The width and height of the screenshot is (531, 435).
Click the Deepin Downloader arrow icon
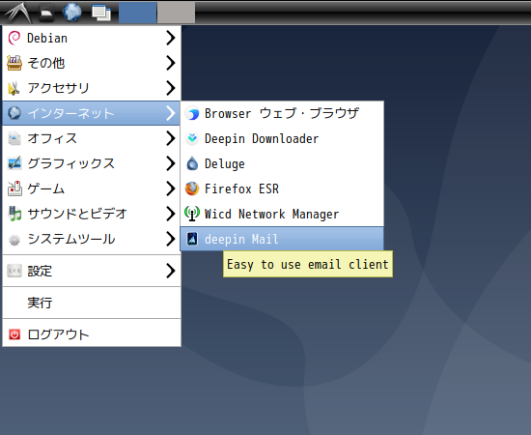pos(192,138)
